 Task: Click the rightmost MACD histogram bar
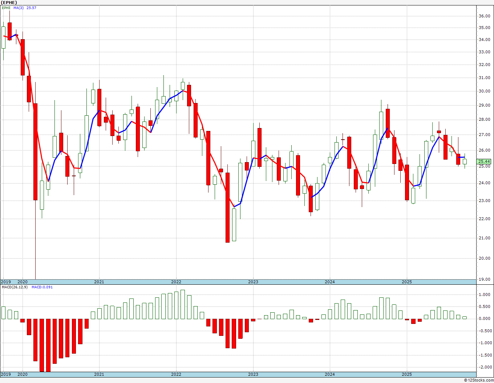point(465,318)
